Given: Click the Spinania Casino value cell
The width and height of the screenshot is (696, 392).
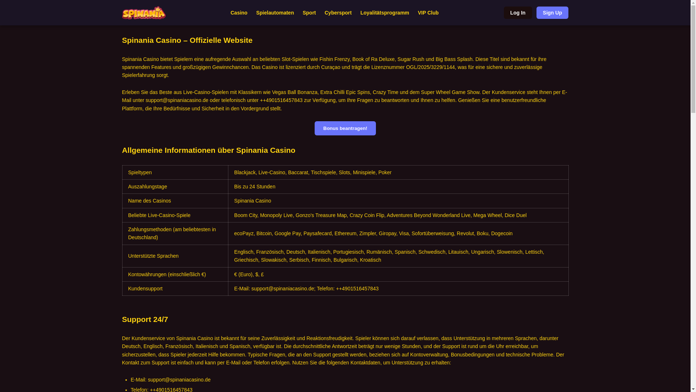Looking at the screenshot, I should tap(398, 201).
